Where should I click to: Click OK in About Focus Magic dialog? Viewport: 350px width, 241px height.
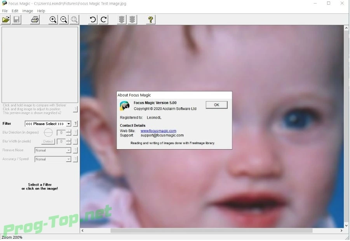(216, 105)
